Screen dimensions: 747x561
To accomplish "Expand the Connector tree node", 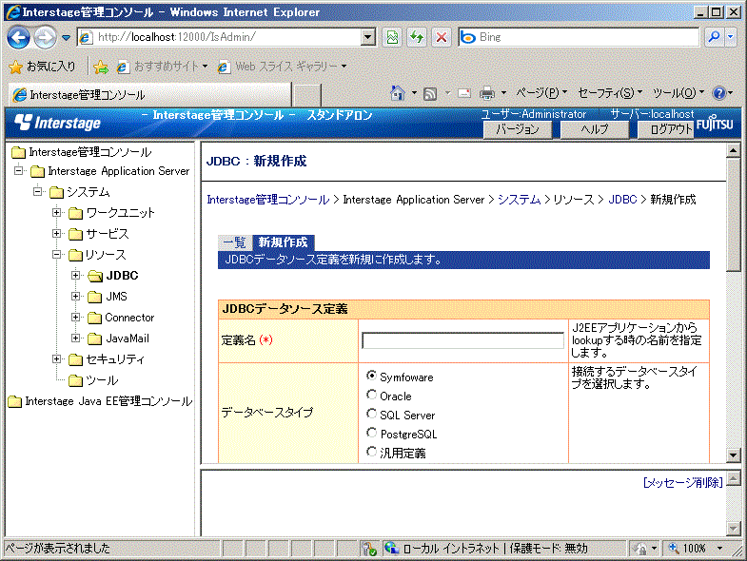I will [75, 317].
